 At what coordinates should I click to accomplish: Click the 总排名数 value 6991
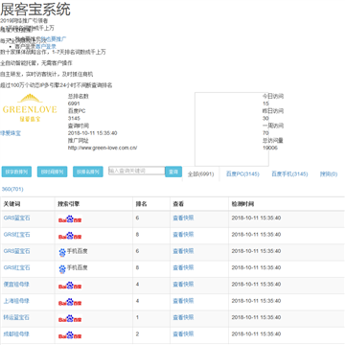74,103
